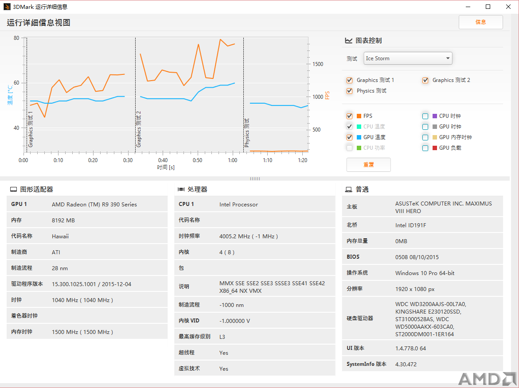
Task: Click the BIOS 0508 08/10/2015 value
Action: [417, 257]
